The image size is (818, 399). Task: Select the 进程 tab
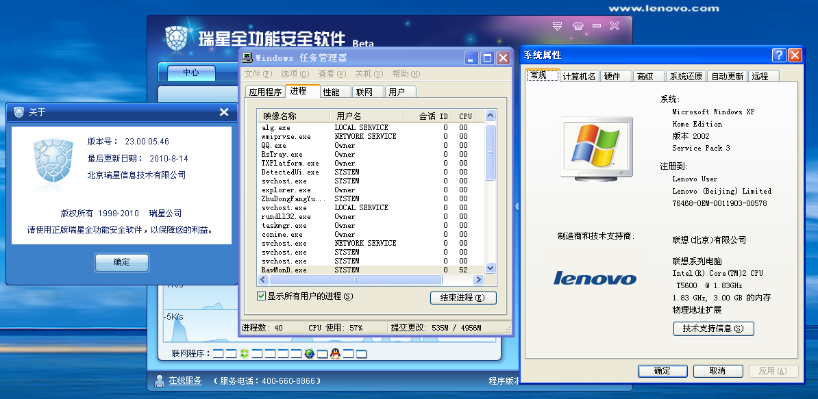[x=302, y=90]
